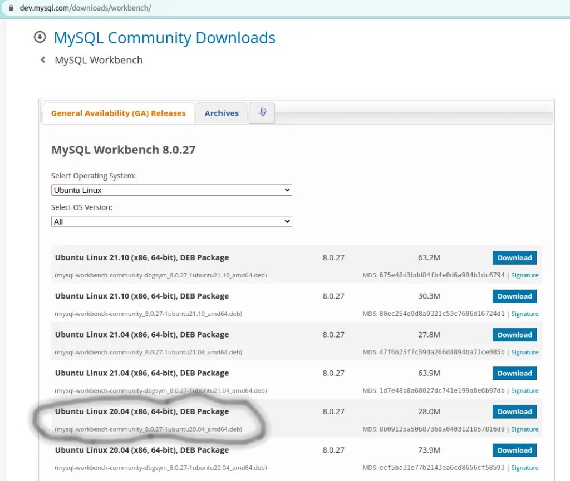Click the 28.0M file size value
Viewport: 570px width, 481px height.
click(429, 411)
